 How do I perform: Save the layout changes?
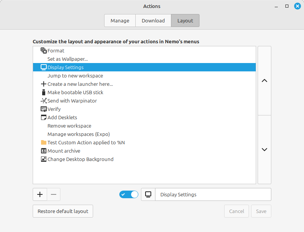click(x=261, y=211)
